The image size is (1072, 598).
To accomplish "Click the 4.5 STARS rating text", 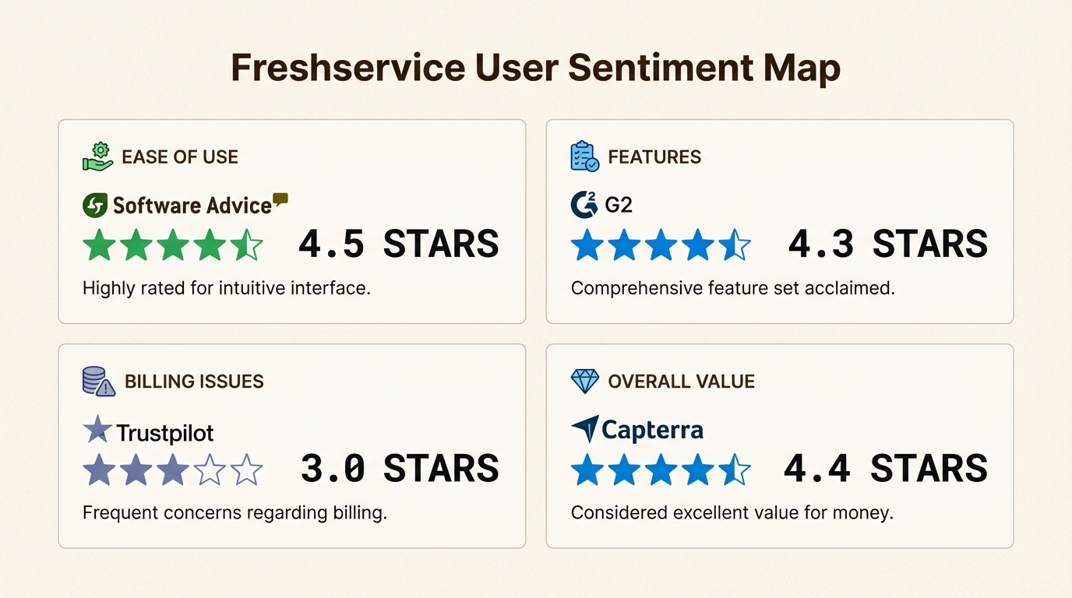I will 399,244.
